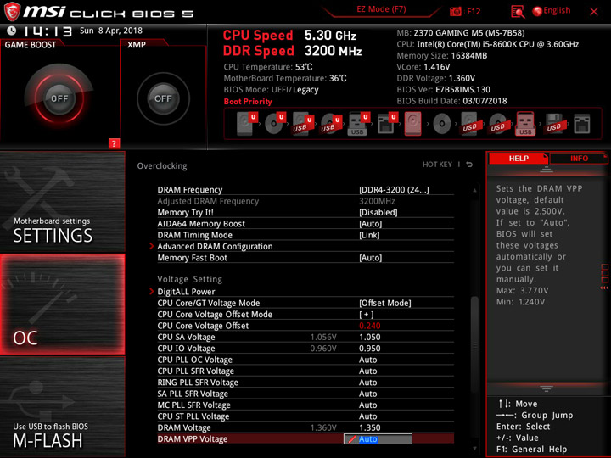This screenshot has height=458, width=611.
Task: Expand Advanced DRAM Configuration submenu
Action: tap(215, 247)
